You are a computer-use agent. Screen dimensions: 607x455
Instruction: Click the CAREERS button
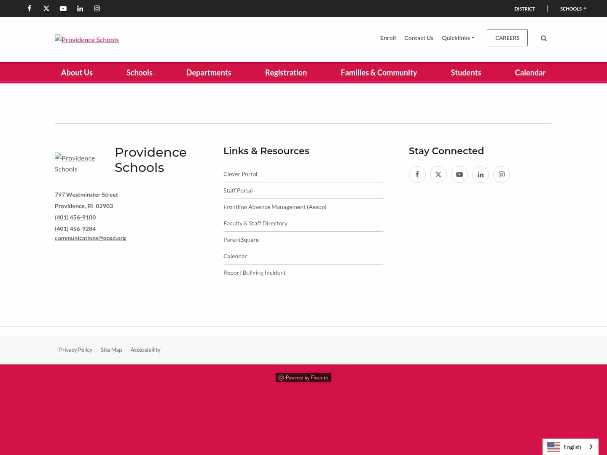point(507,38)
